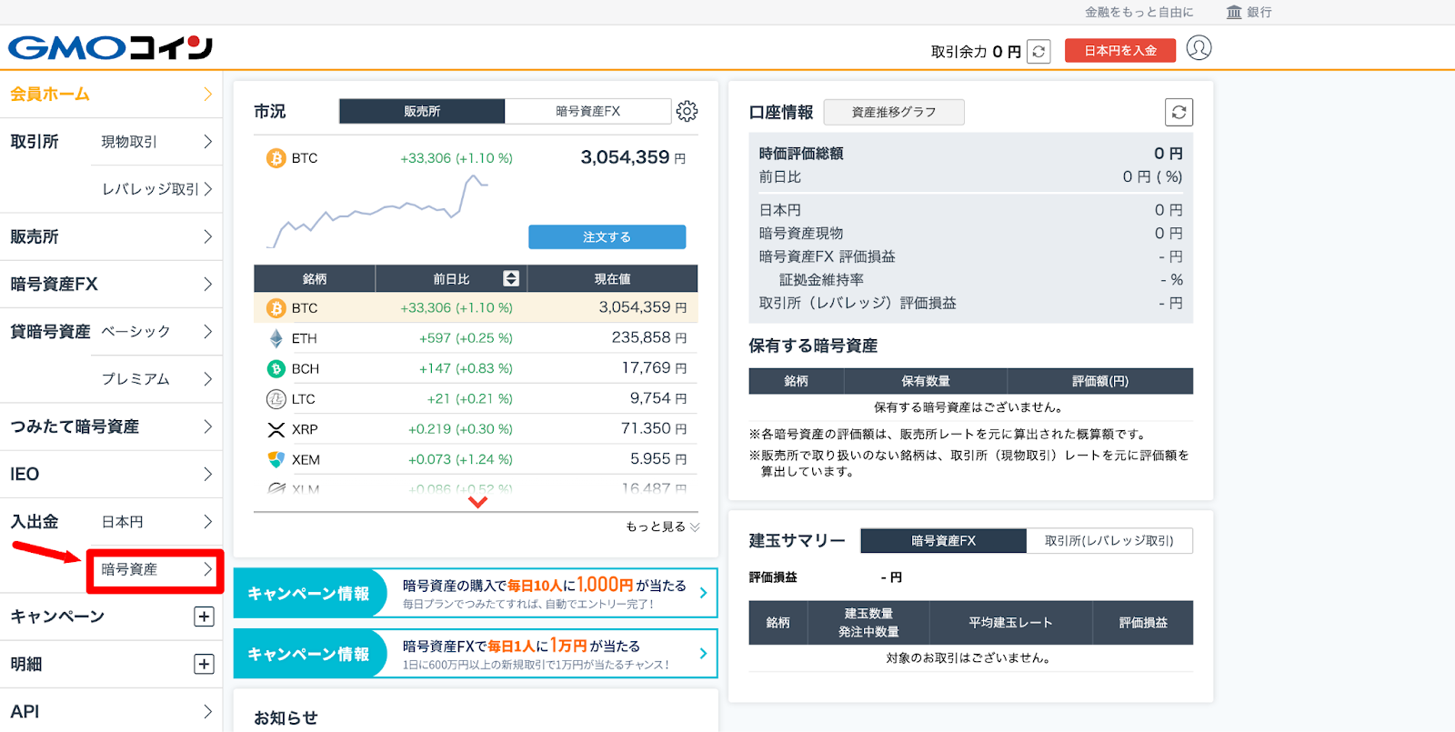Open 入出金 暗号資産 item

[x=156, y=570]
